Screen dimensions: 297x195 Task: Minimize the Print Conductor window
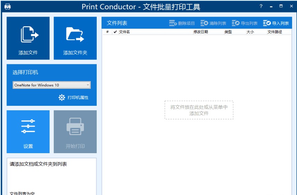point(271,6)
